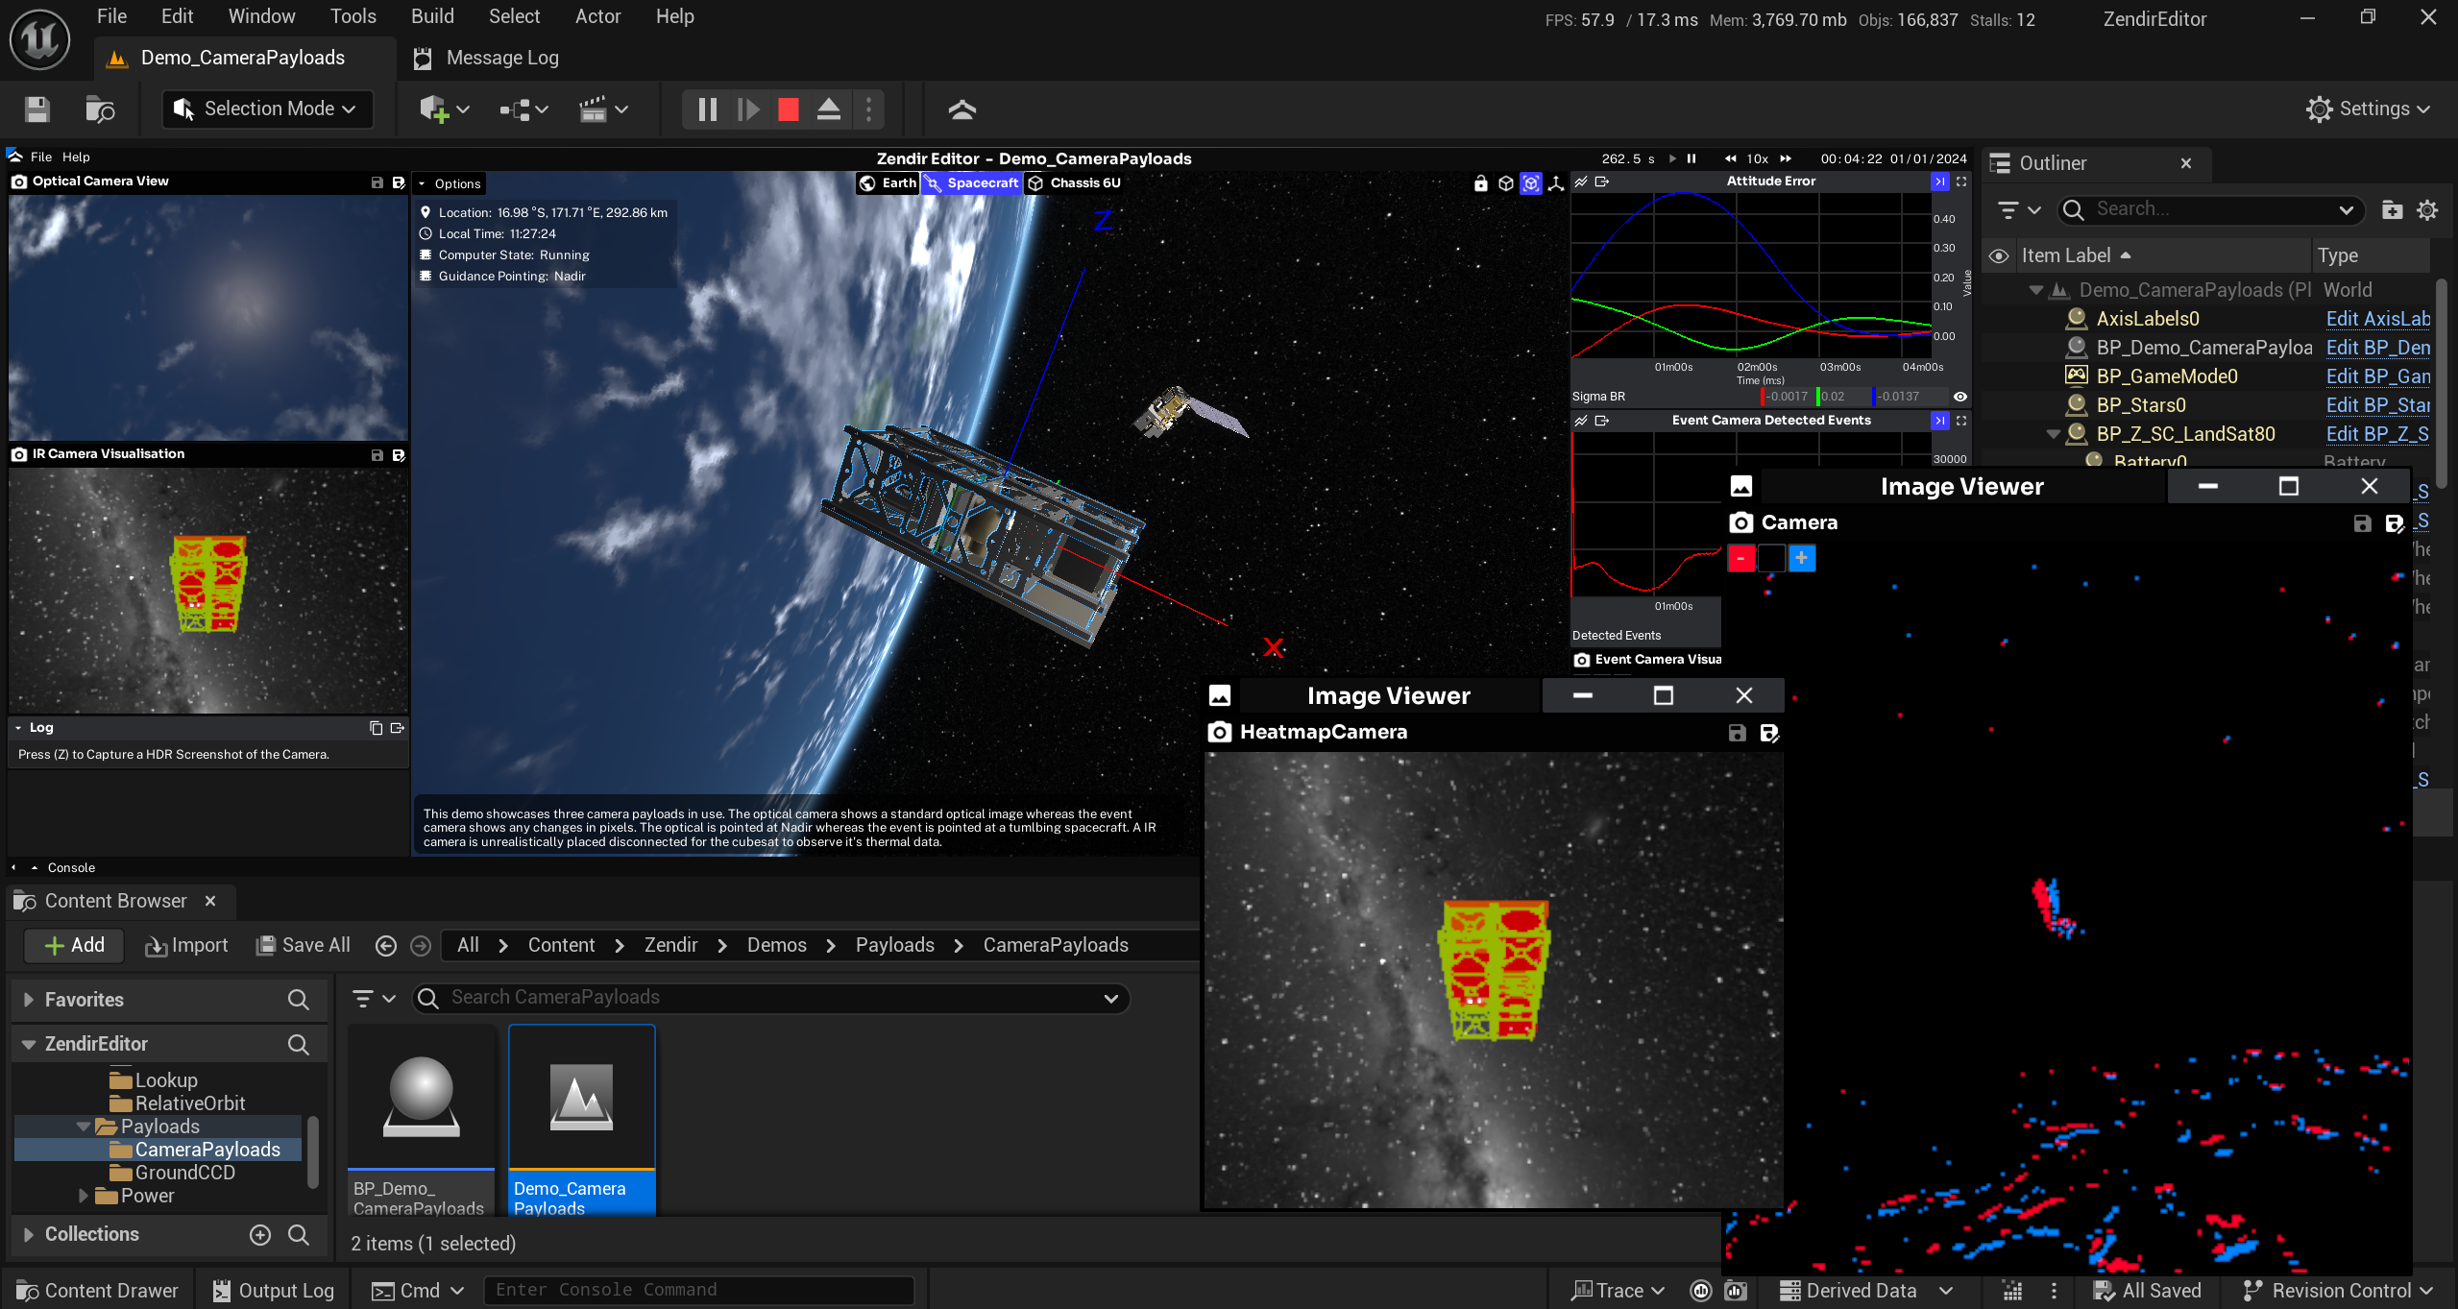Click the Earth view icon in viewport
The width and height of the screenshot is (2458, 1309).
(x=869, y=182)
